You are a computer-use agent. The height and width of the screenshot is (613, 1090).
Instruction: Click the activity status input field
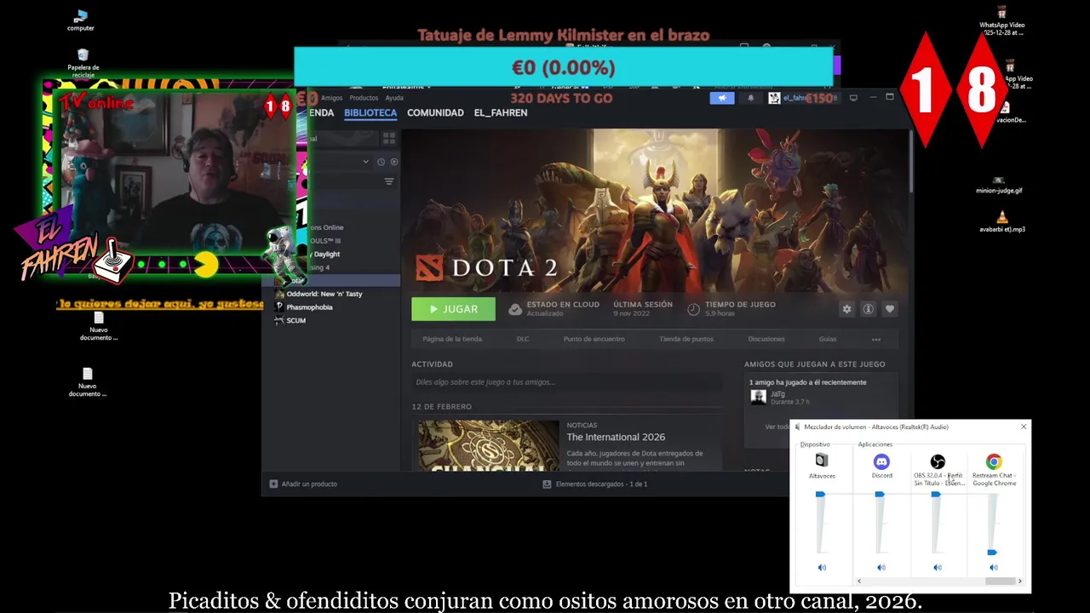tap(566, 382)
